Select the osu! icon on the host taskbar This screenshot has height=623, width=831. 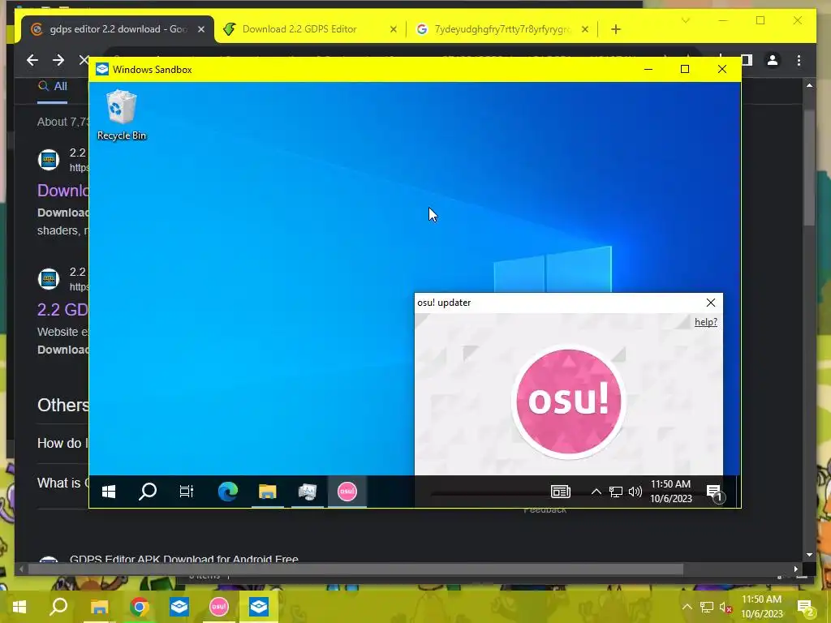click(x=219, y=607)
